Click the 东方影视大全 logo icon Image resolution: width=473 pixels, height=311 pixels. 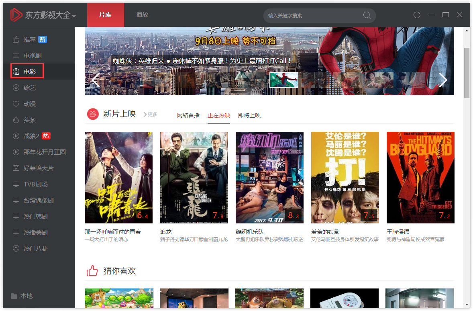point(16,15)
